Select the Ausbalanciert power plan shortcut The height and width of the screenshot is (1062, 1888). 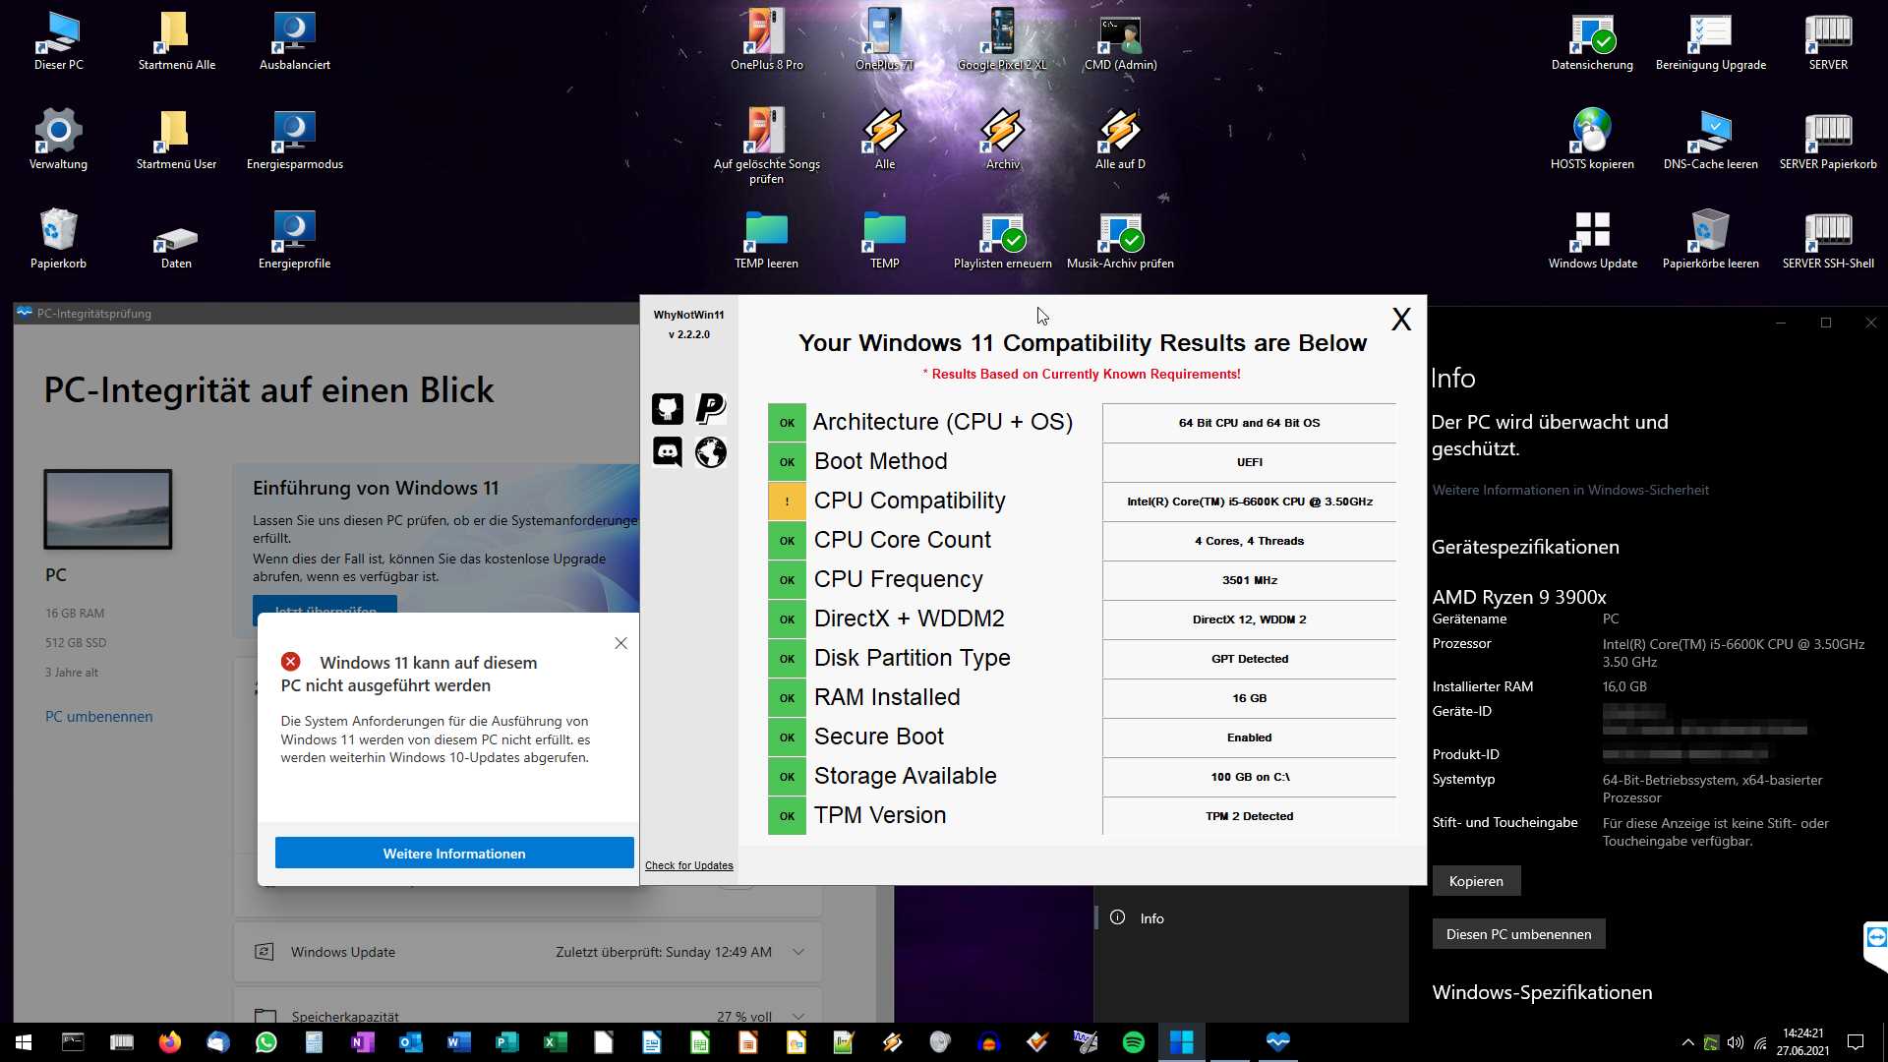[295, 42]
